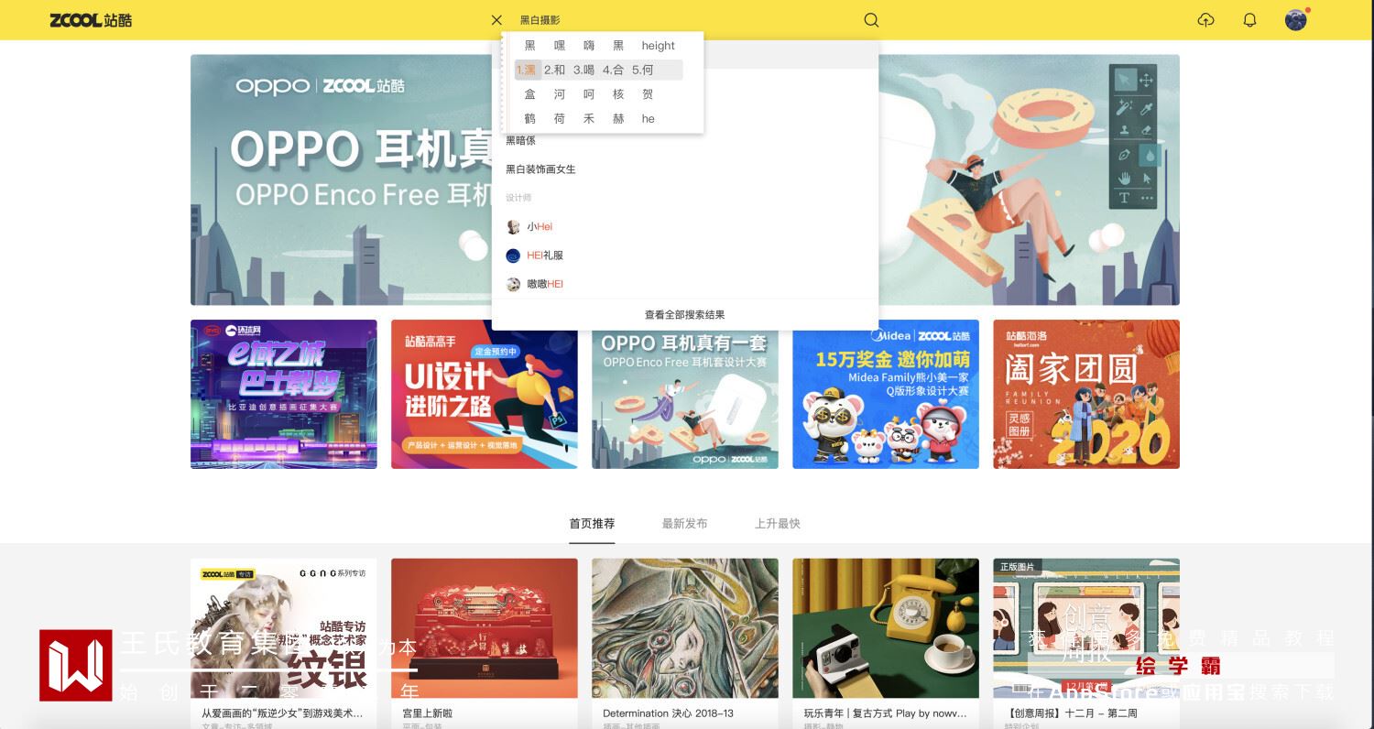Choose IME candidate he
The width and height of the screenshot is (1374, 729).
649,119
